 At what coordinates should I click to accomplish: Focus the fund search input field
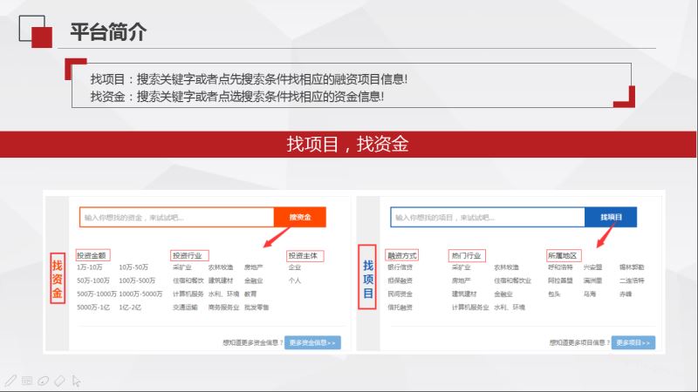click(176, 217)
